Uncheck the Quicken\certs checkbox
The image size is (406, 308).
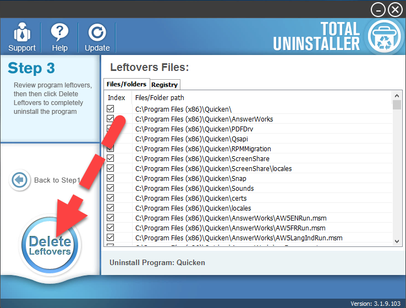pyautogui.click(x=111, y=198)
